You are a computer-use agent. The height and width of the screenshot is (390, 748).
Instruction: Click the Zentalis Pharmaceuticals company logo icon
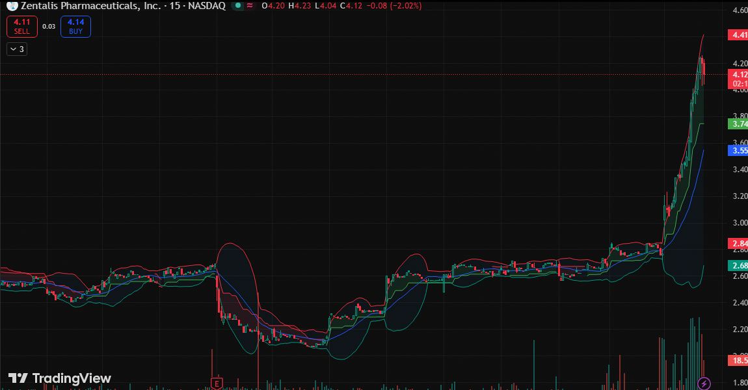pyautogui.click(x=12, y=6)
